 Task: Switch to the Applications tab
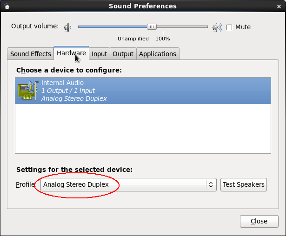coord(158,54)
